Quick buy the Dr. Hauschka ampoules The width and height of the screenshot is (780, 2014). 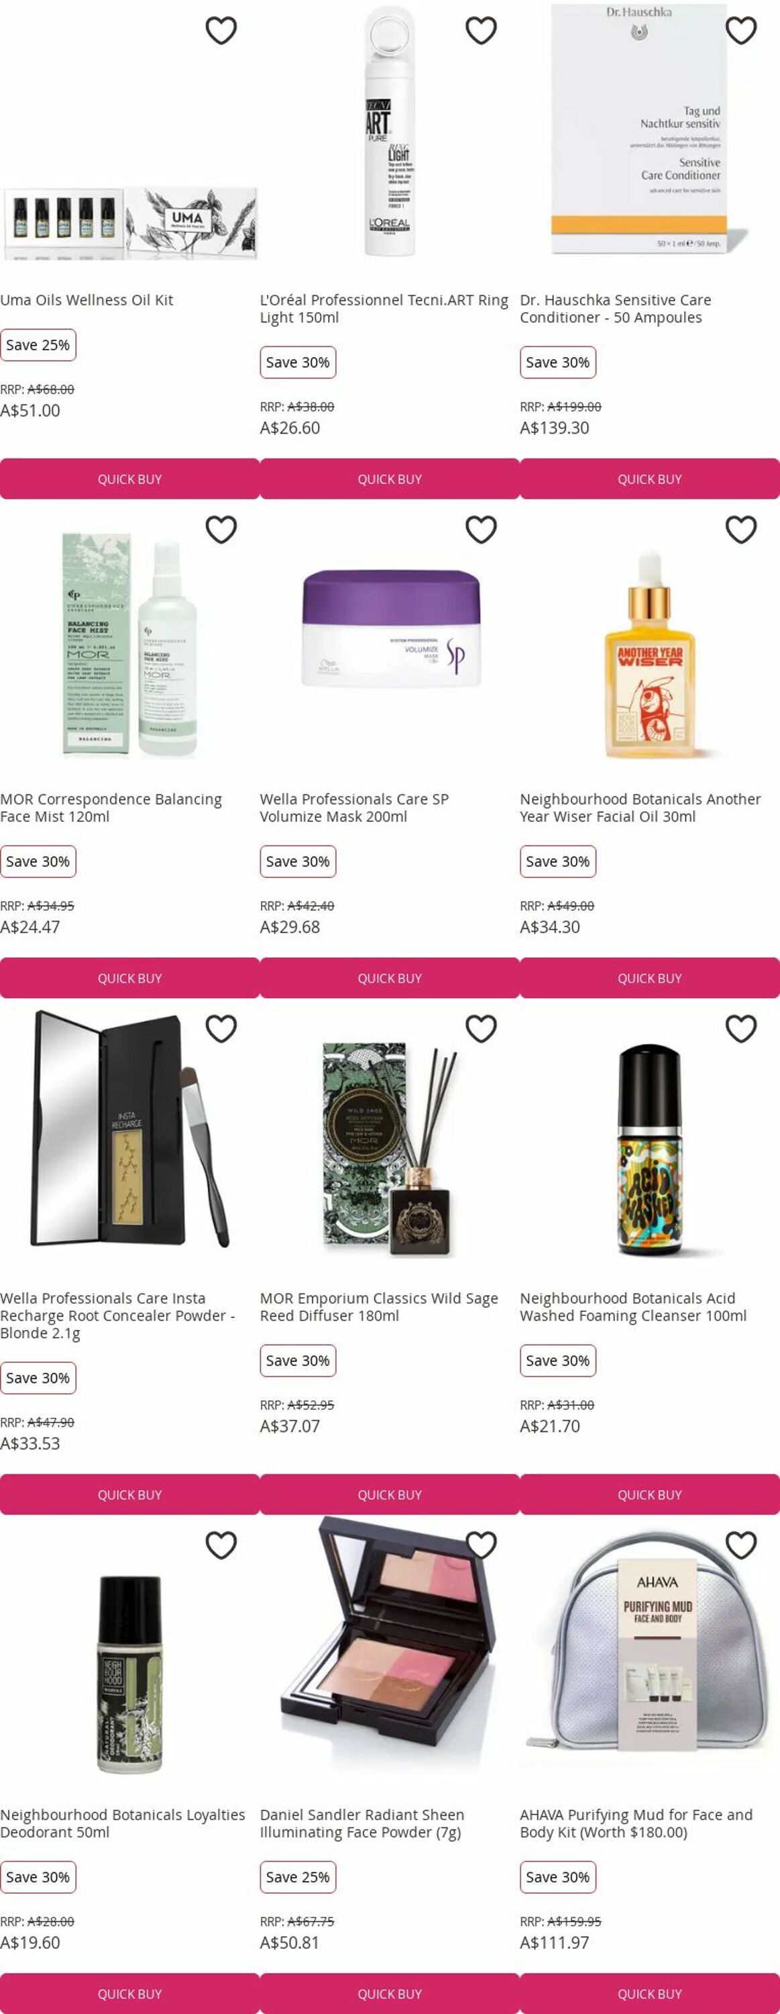pos(650,479)
